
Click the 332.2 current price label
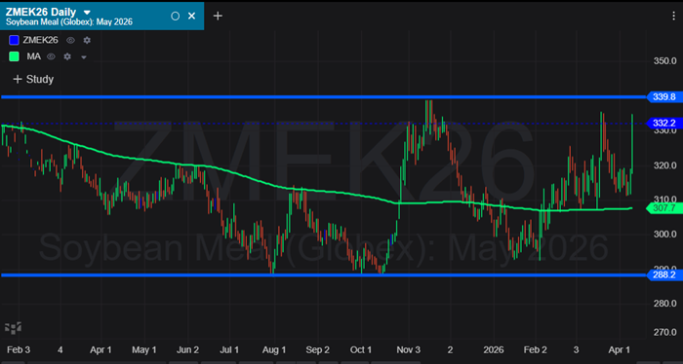pos(663,124)
